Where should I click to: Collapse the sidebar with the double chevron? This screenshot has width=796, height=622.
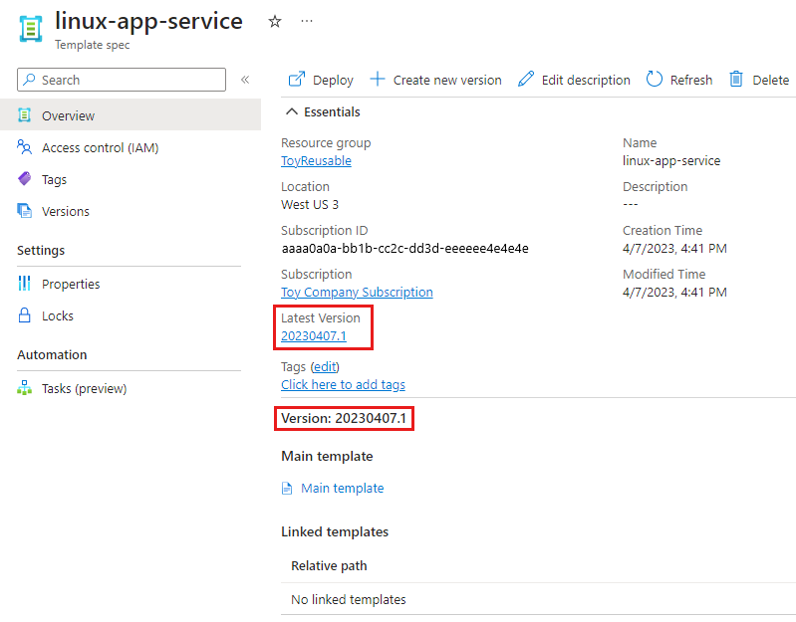click(245, 80)
